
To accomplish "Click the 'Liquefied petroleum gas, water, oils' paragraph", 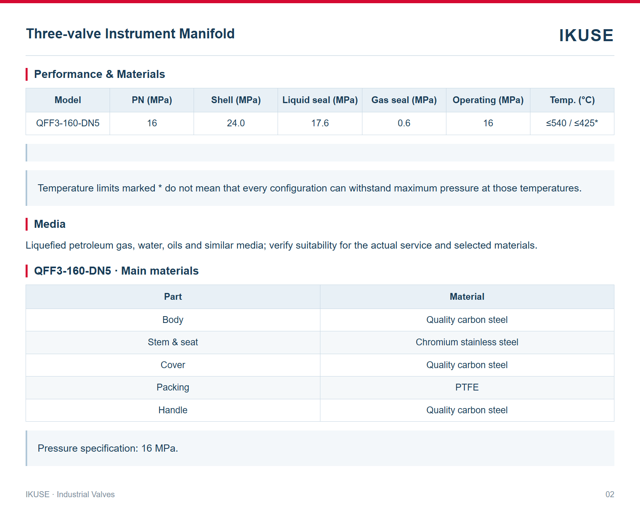I will click(281, 245).
